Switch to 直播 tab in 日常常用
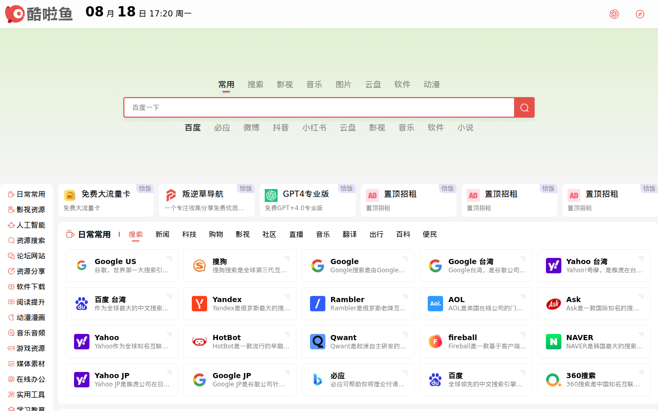658x411 pixels. coord(296,234)
